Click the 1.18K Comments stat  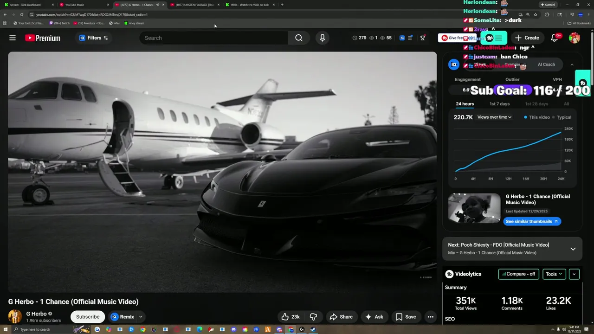point(512,303)
